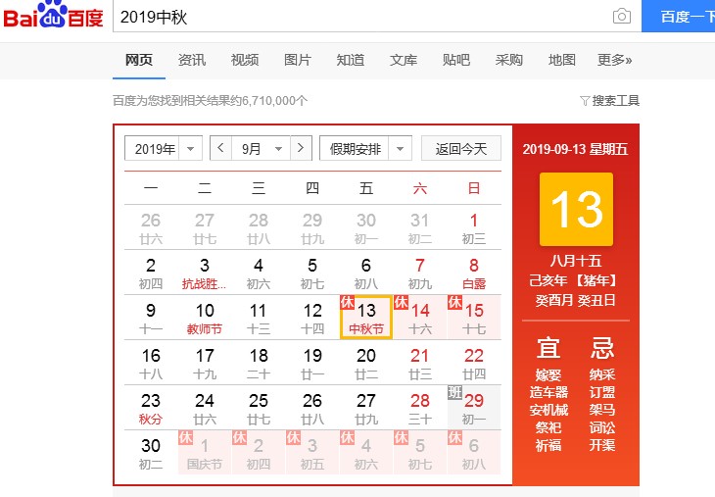Viewport: 715px width, 497px height.
Task: Click the 搜索工具 filter icon
Action: tap(585, 100)
